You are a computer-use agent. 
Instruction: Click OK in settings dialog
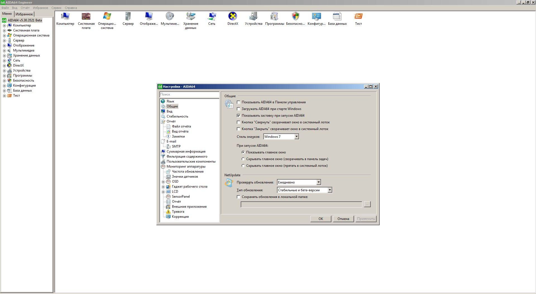coord(321,219)
